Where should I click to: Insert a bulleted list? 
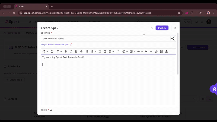(87, 52)
